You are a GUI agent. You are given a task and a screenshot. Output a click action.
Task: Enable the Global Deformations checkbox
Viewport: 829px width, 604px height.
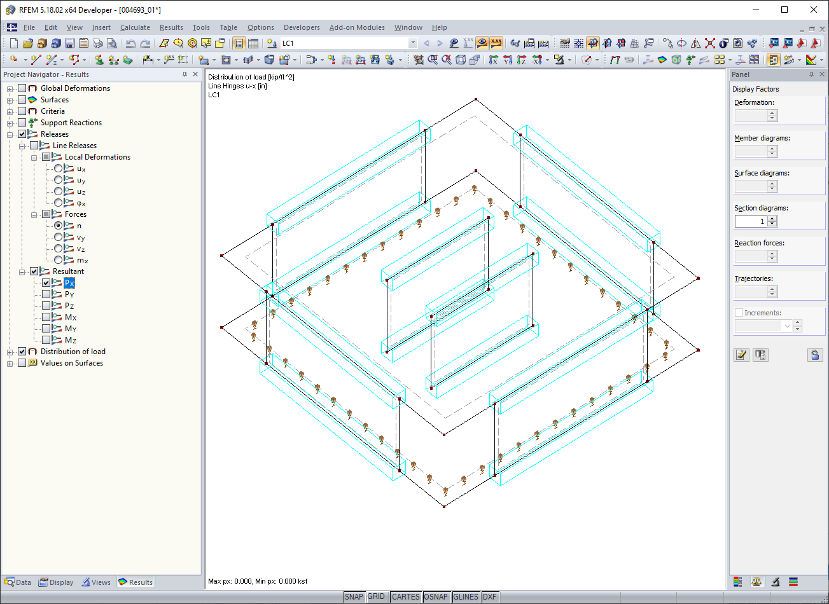(x=22, y=88)
